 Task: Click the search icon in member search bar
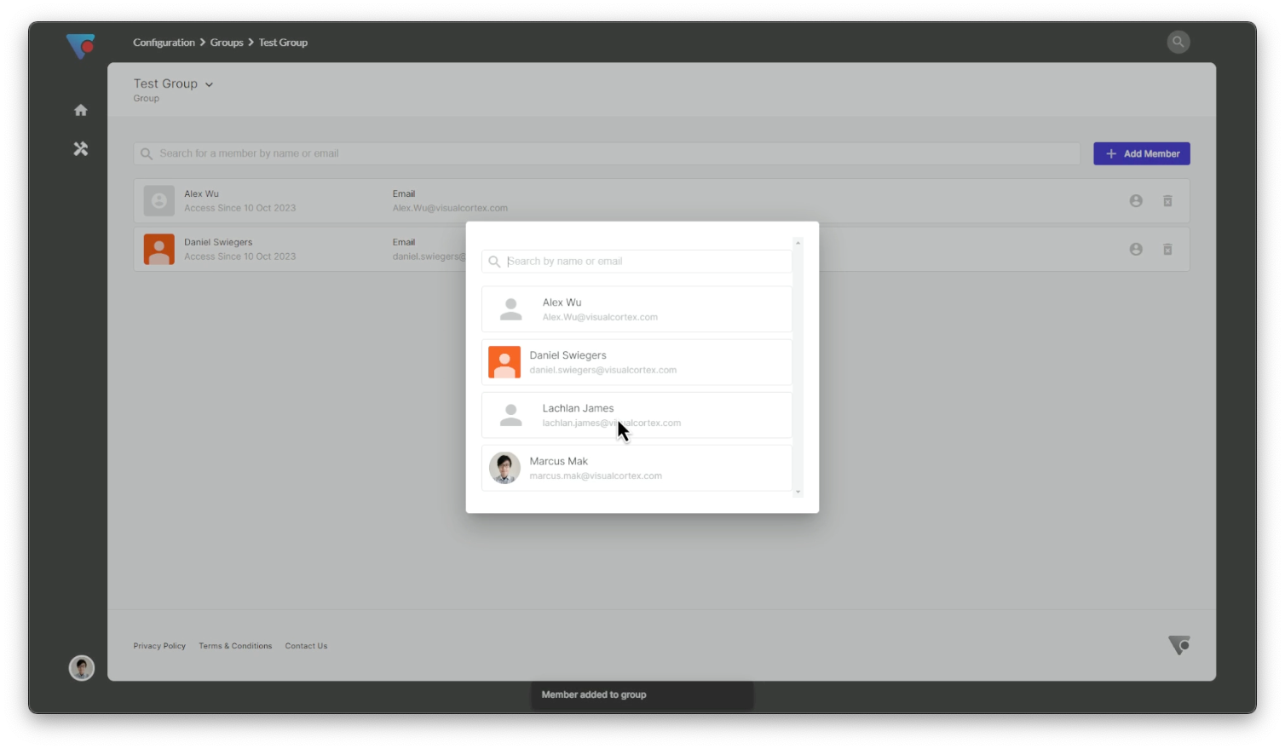coord(147,154)
